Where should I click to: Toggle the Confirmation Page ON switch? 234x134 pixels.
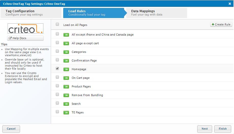coord(66,61)
